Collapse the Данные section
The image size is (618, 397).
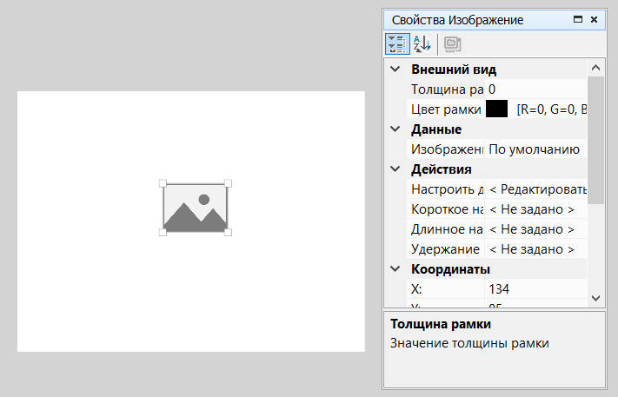coord(395,129)
